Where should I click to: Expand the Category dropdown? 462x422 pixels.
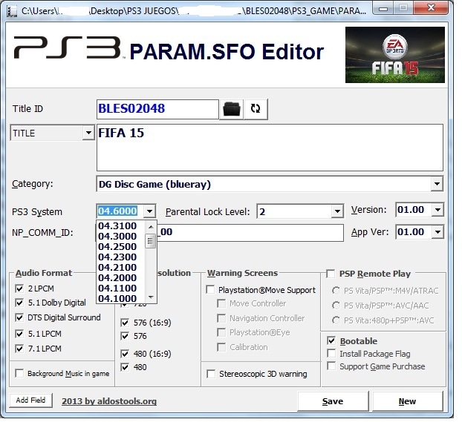coord(436,184)
